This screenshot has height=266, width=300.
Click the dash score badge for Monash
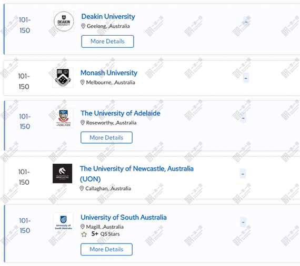[x=246, y=78]
